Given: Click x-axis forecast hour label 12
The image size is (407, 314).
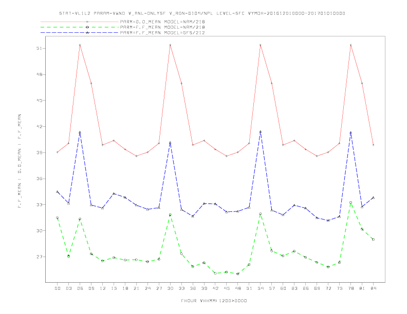Looking at the screenshot, I should 103,288.
